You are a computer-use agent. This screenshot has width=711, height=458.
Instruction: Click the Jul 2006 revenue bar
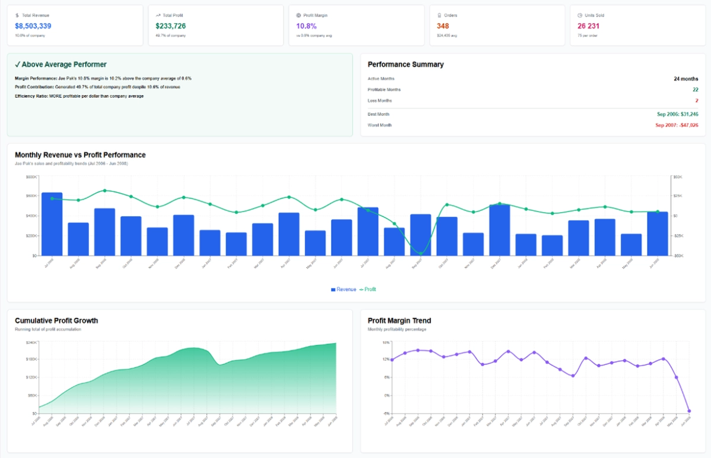52,224
